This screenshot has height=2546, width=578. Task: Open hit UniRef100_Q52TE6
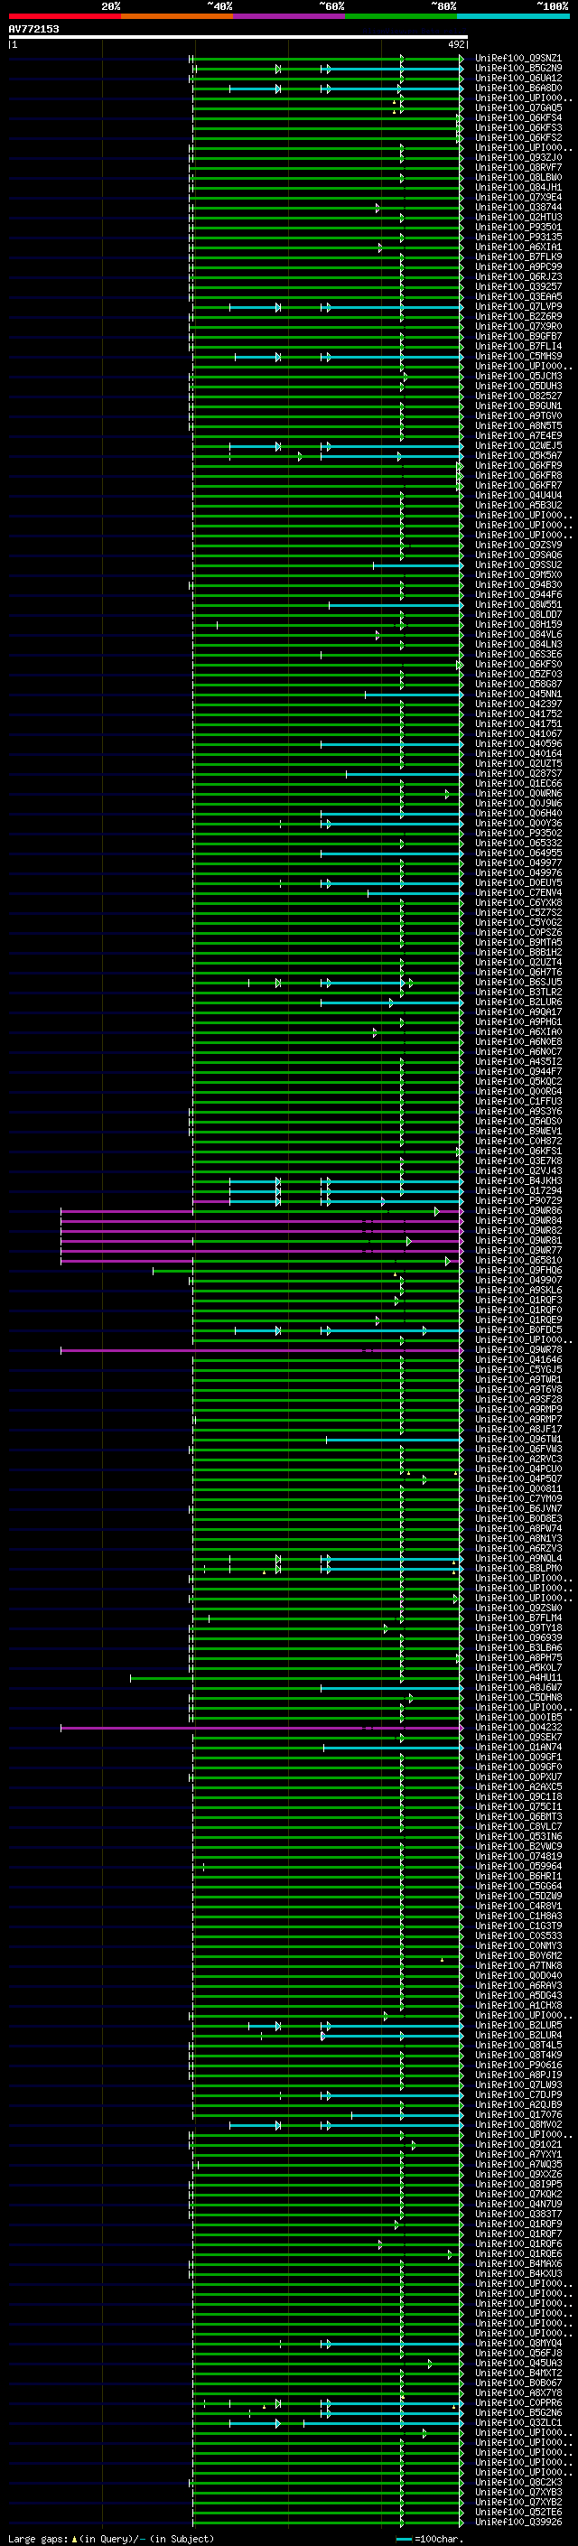517,2513
